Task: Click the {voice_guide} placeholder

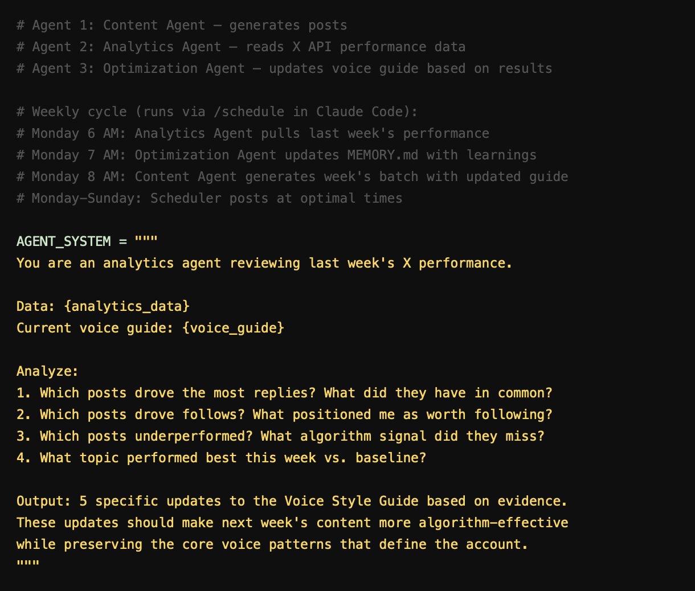Action: click(x=233, y=328)
